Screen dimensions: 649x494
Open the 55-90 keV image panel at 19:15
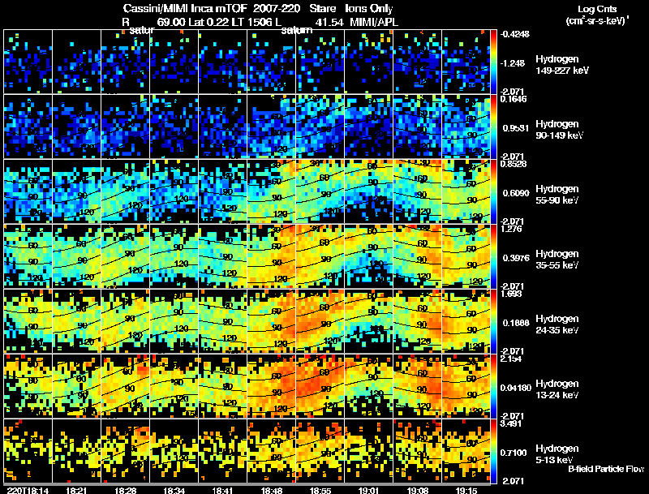(x=466, y=191)
